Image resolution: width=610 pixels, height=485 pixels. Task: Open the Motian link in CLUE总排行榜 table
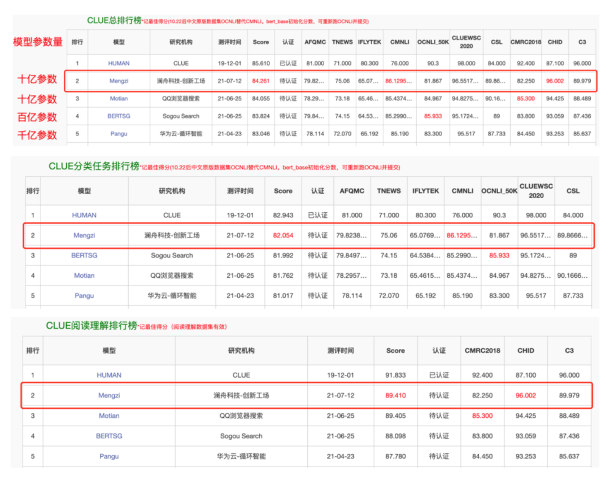[119, 98]
